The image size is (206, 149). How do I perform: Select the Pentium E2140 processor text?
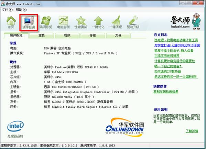coord(76,67)
